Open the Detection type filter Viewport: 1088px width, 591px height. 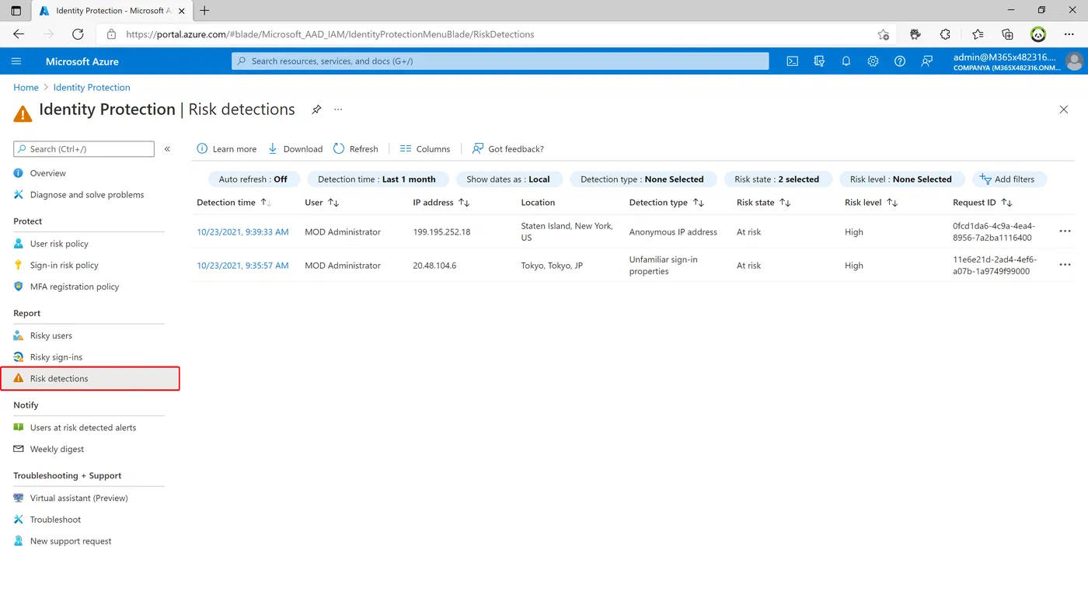[642, 179]
